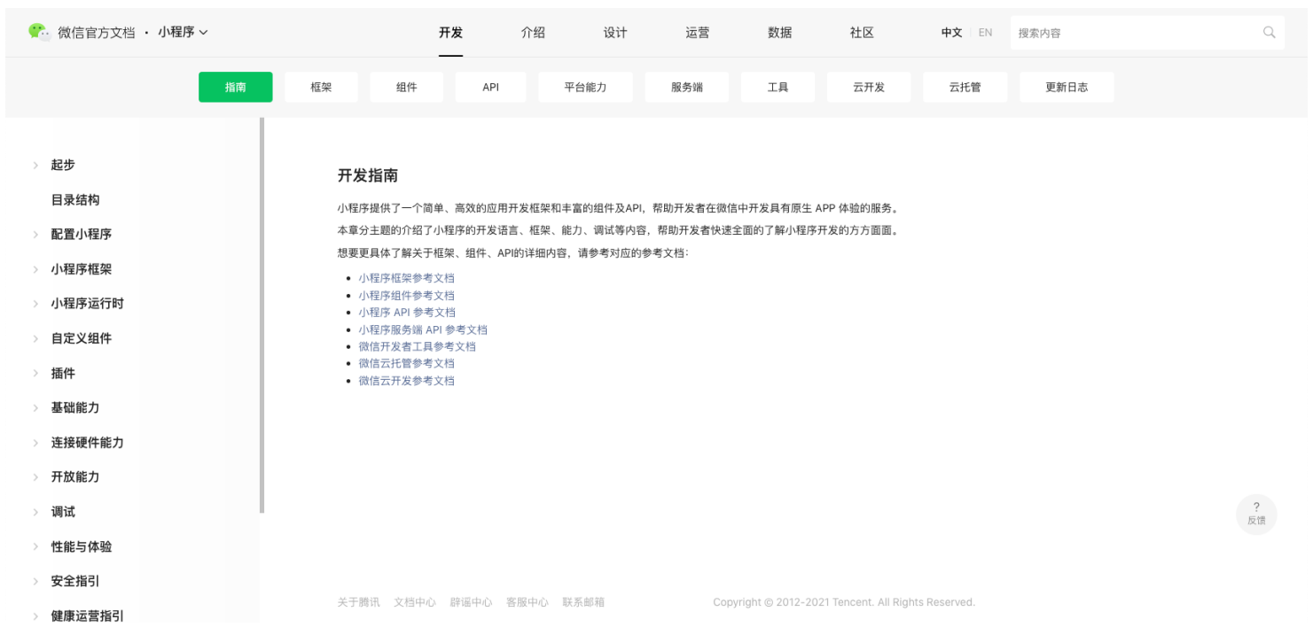Select the 平台能力 sub-tab
The image size is (1313, 635).
click(585, 87)
